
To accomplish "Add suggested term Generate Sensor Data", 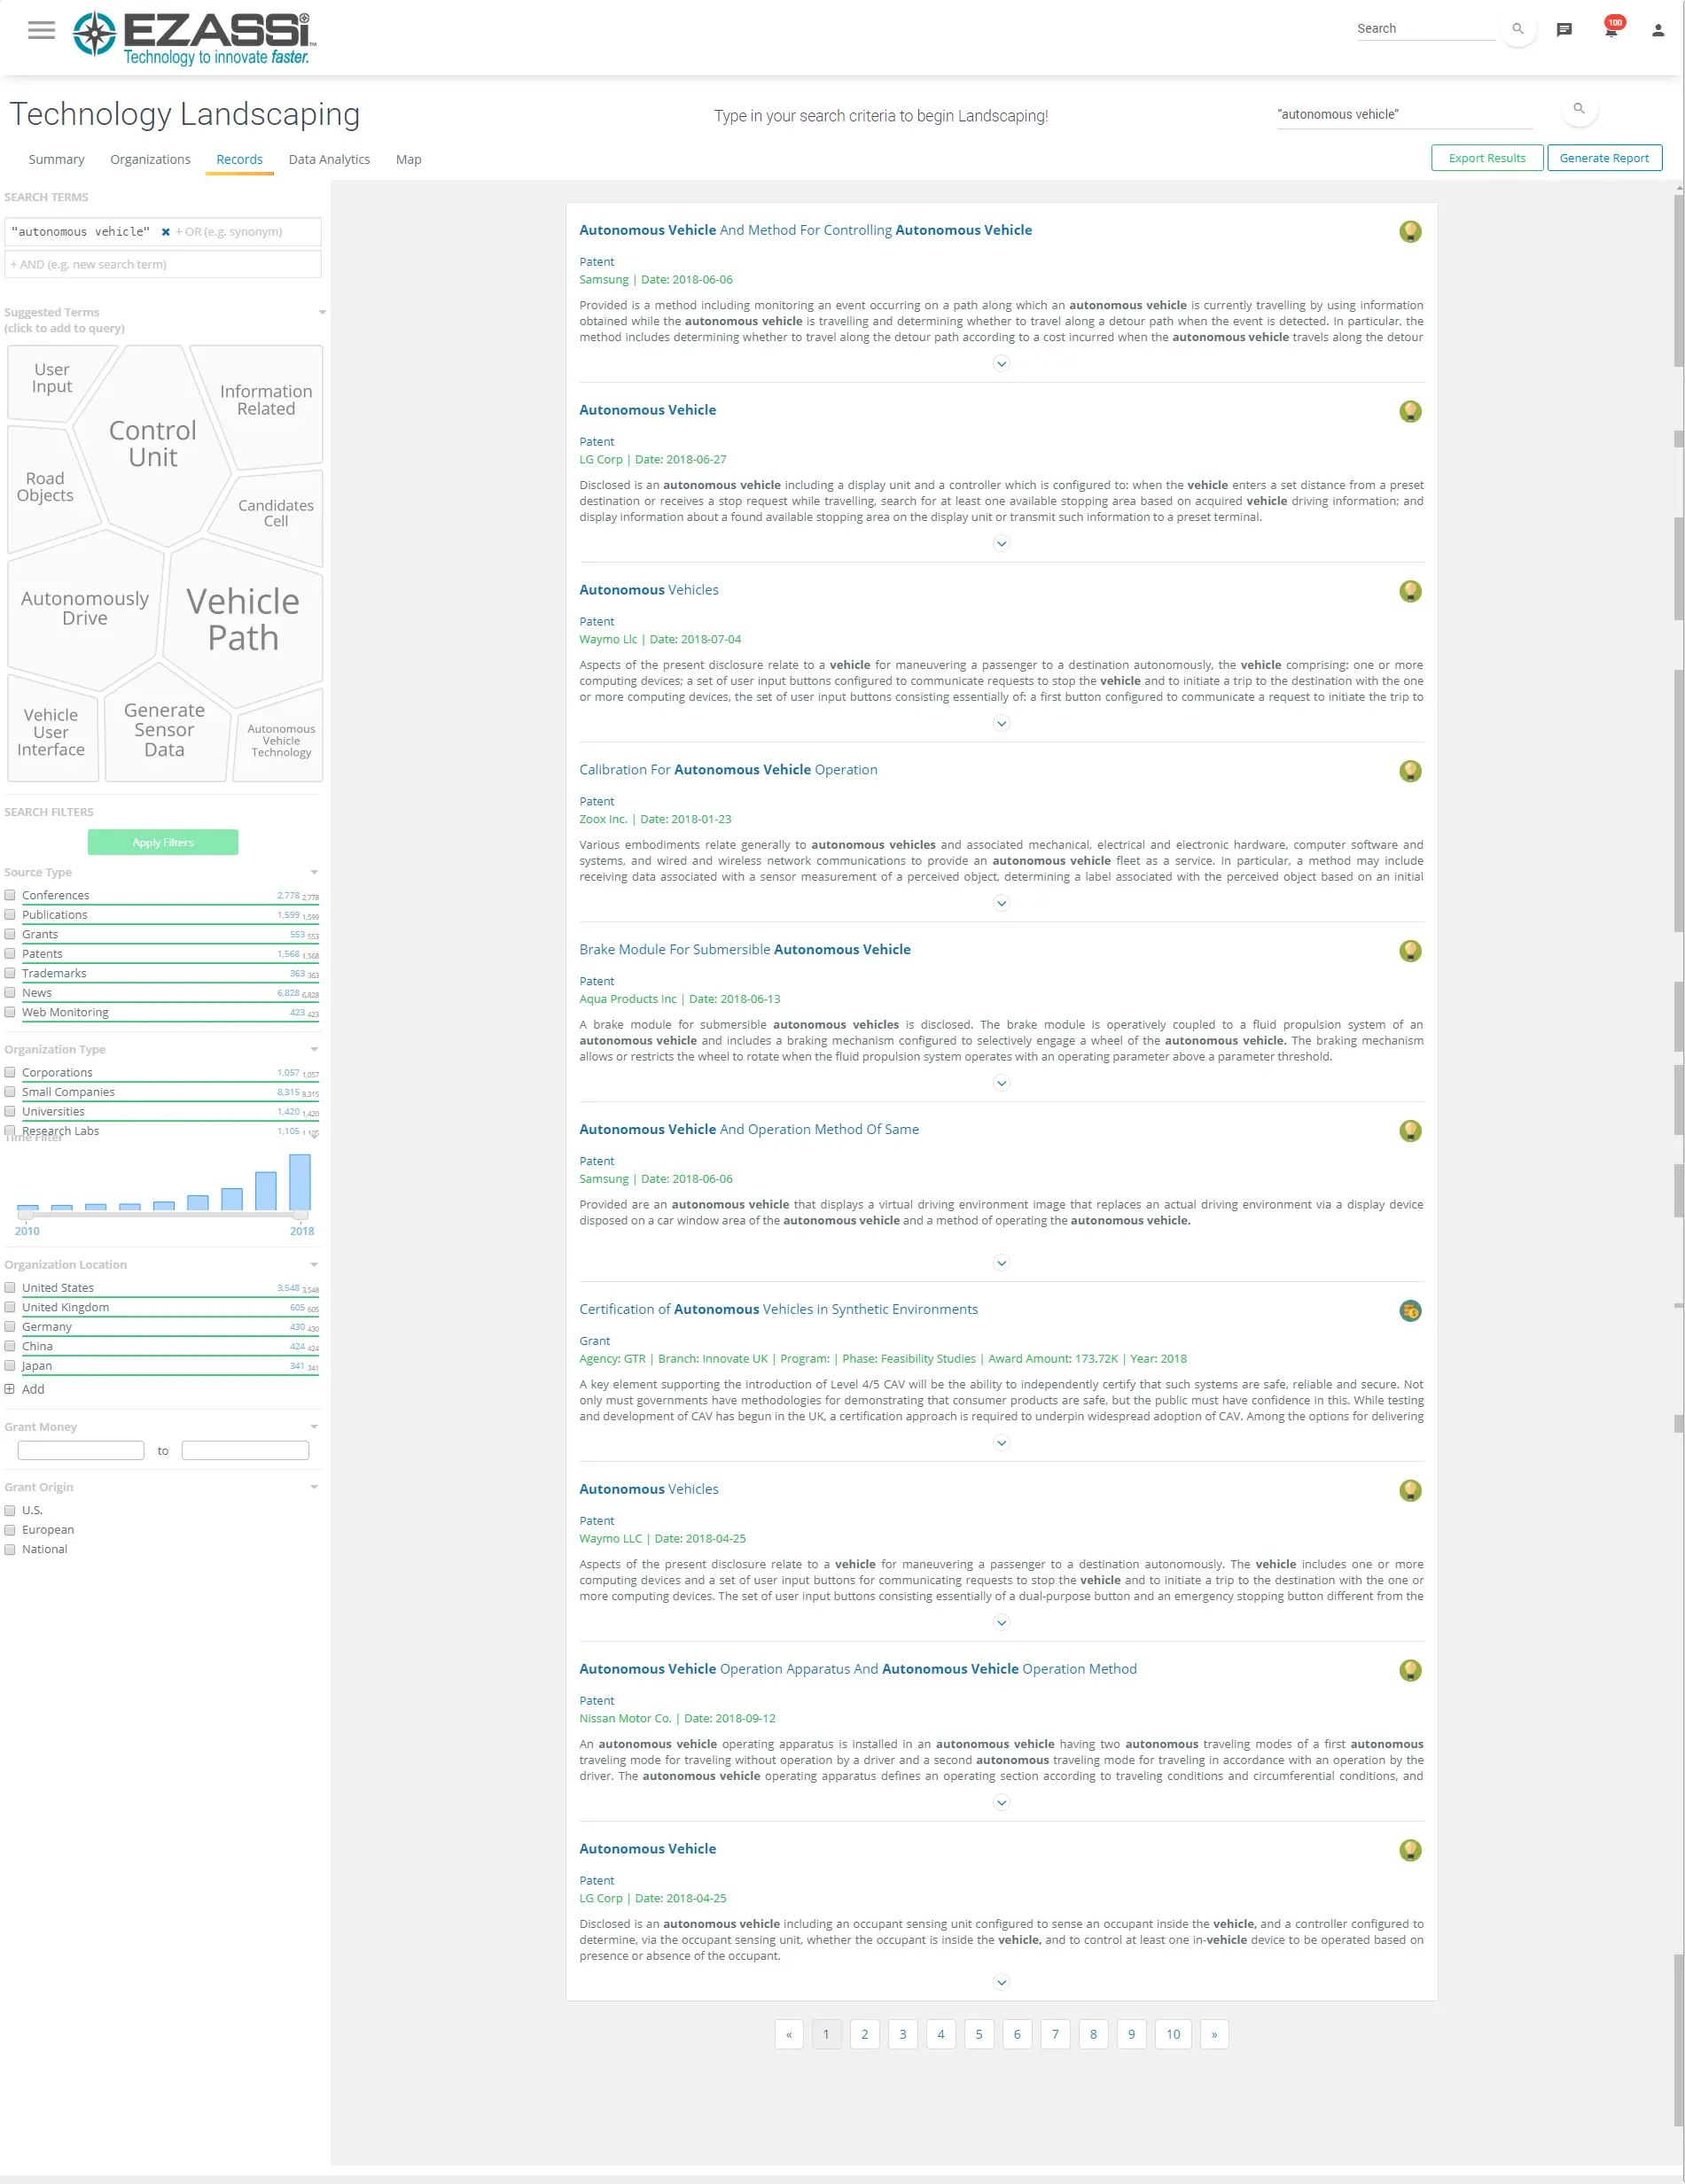I will [164, 730].
